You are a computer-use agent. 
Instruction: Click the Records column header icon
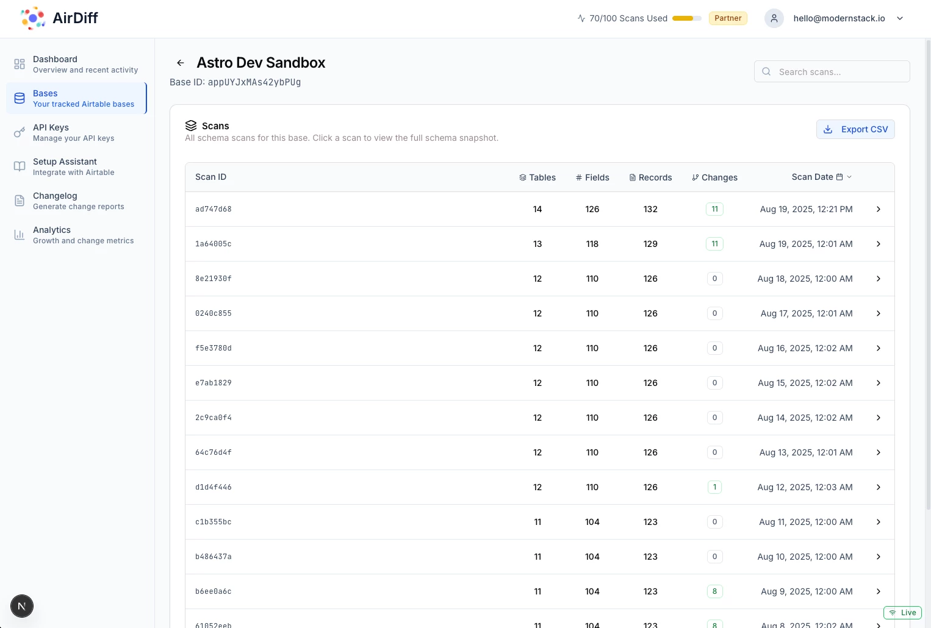[x=633, y=177]
